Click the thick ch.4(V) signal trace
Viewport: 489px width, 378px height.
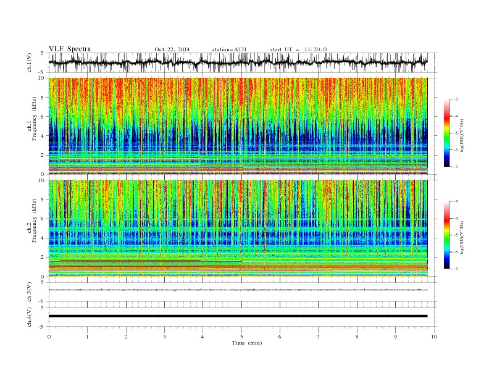238,316
